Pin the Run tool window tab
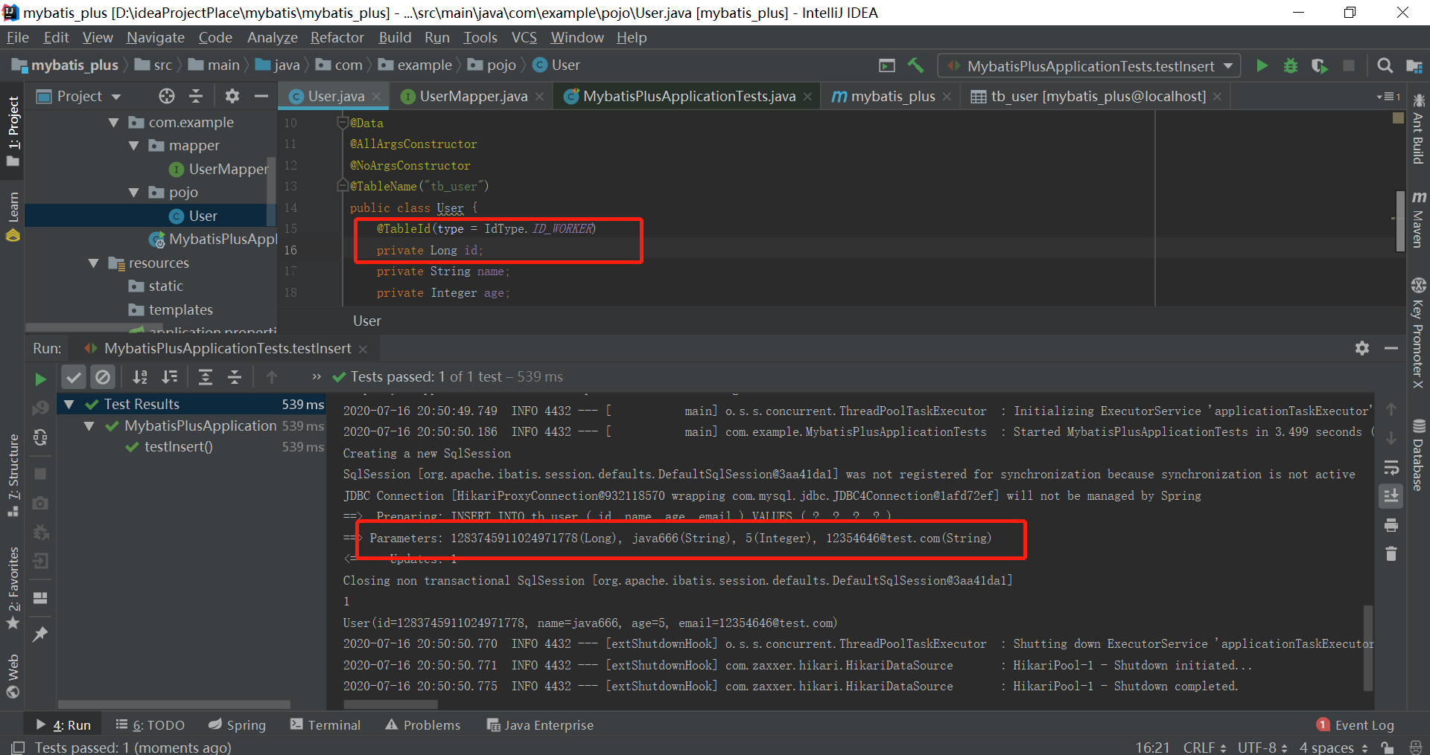The width and height of the screenshot is (1430, 755). pyautogui.click(x=40, y=634)
